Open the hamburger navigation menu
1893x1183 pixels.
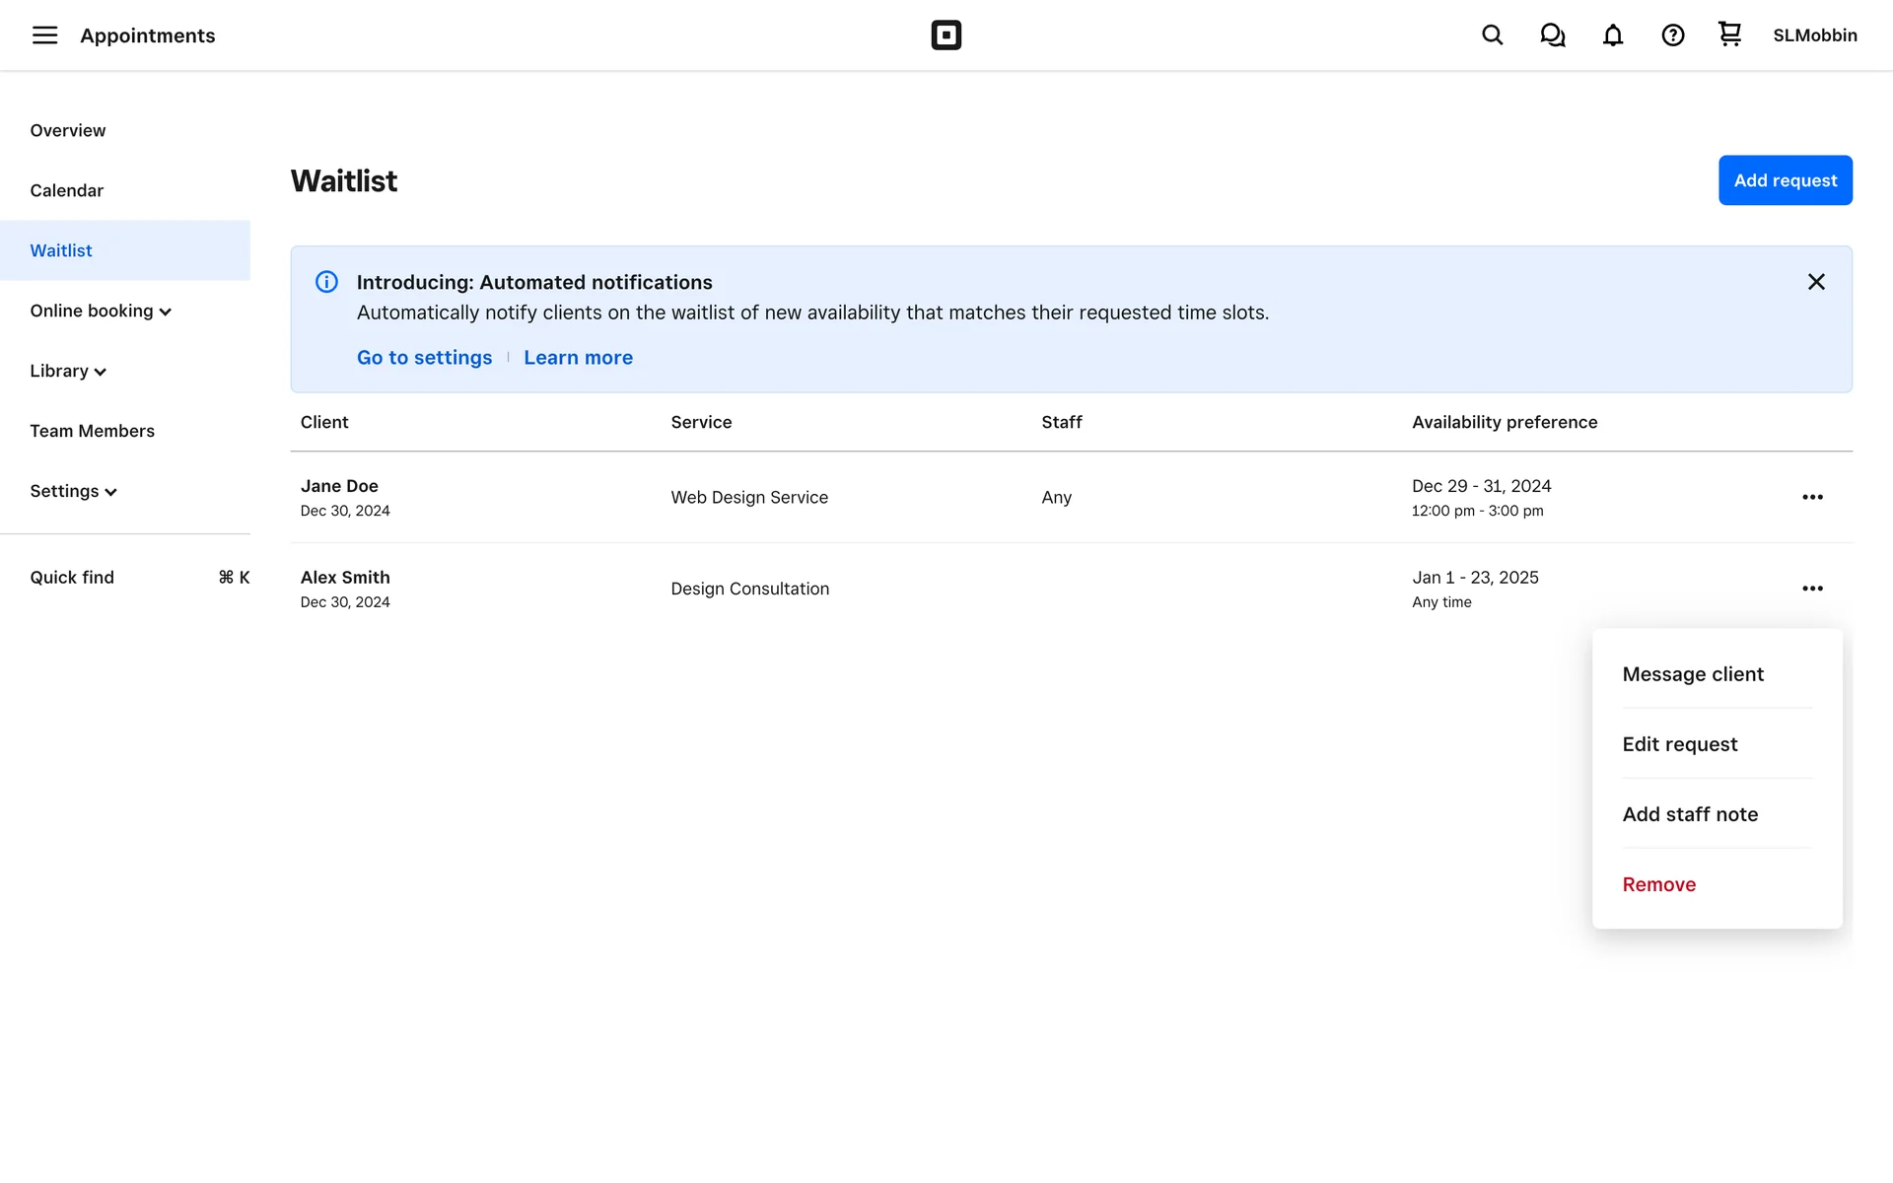pyautogui.click(x=44, y=35)
